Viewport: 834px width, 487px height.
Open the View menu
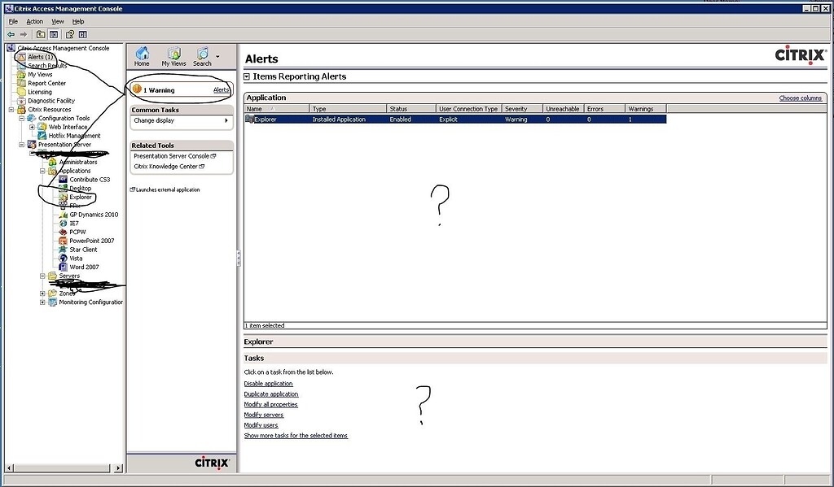(57, 20)
